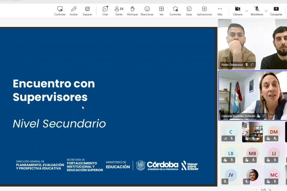Viewport: 287px width, 191px height.
Task: Click the Anotar pencil tool
Action: coord(74,11)
